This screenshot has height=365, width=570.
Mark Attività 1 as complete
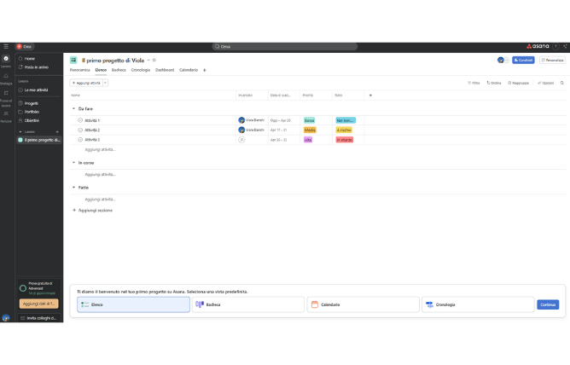tap(80, 120)
